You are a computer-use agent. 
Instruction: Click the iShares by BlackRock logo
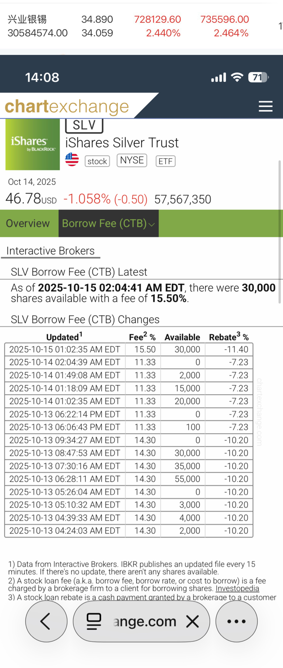pos(32,144)
